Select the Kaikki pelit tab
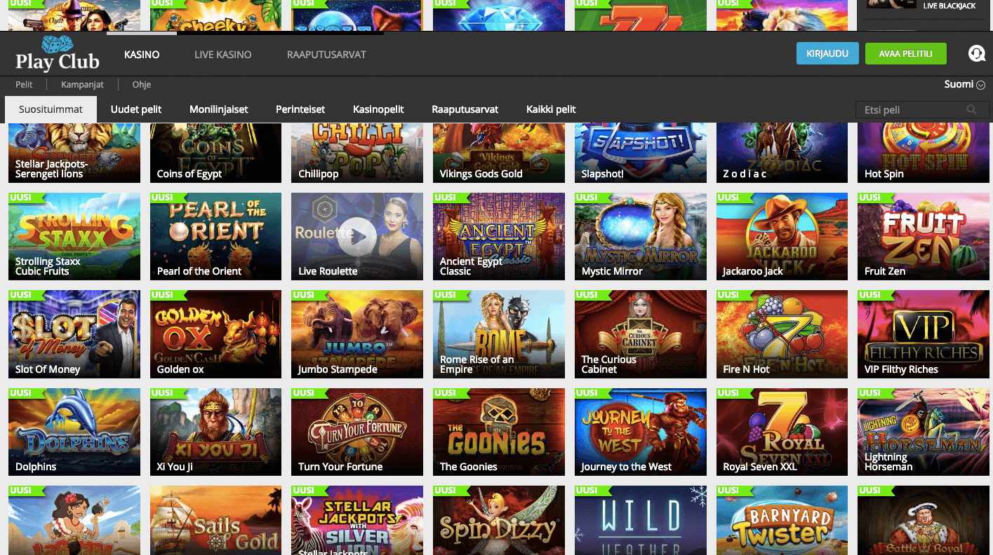 pos(551,109)
